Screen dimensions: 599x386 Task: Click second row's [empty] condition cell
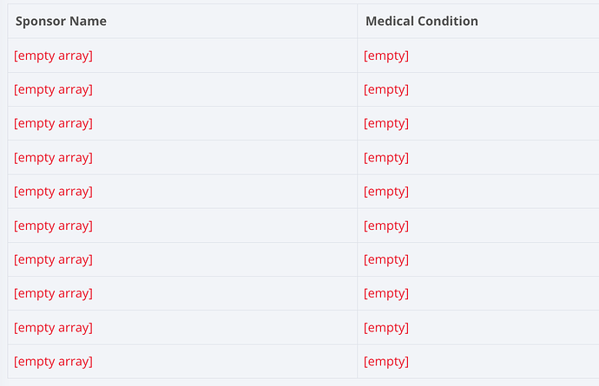pos(386,89)
